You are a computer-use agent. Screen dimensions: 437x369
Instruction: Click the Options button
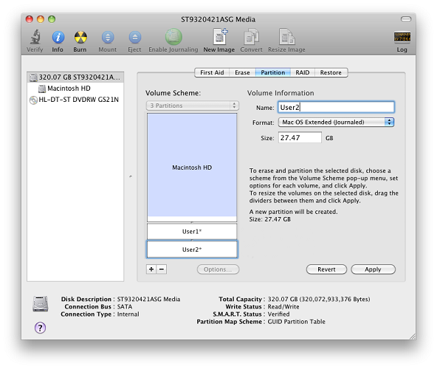click(218, 269)
